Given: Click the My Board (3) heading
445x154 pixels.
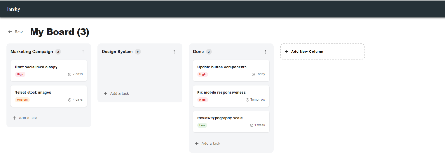Looking at the screenshot, I should coord(60,32).
